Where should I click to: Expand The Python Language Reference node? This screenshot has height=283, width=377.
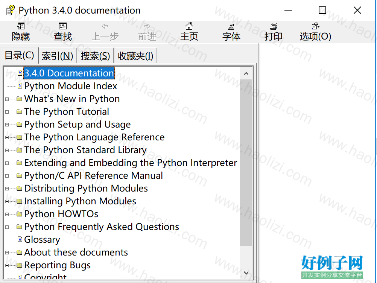[x=7, y=137]
